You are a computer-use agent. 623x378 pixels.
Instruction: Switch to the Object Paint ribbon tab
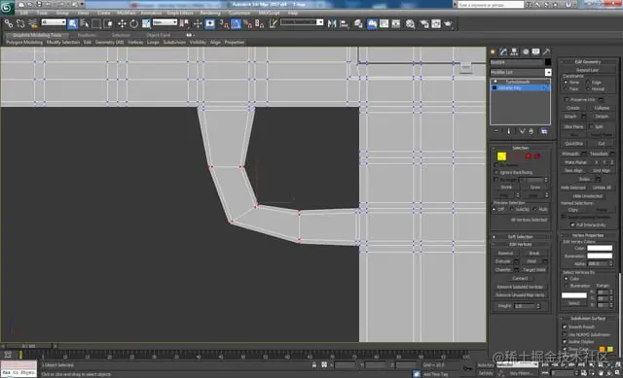click(158, 35)
